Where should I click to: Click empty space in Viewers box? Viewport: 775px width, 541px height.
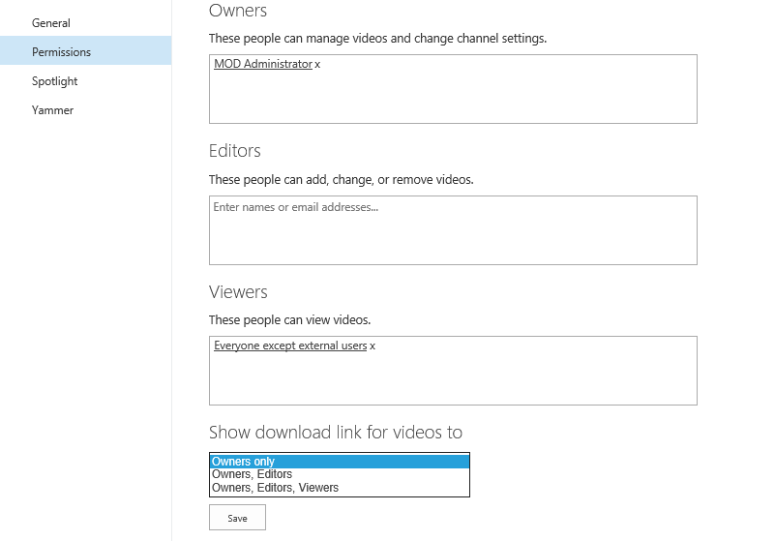[x=453, y=379]
